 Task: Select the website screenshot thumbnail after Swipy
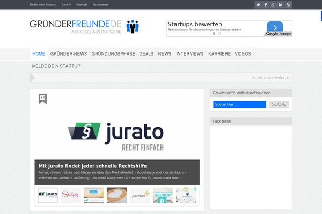coord(94,195)
